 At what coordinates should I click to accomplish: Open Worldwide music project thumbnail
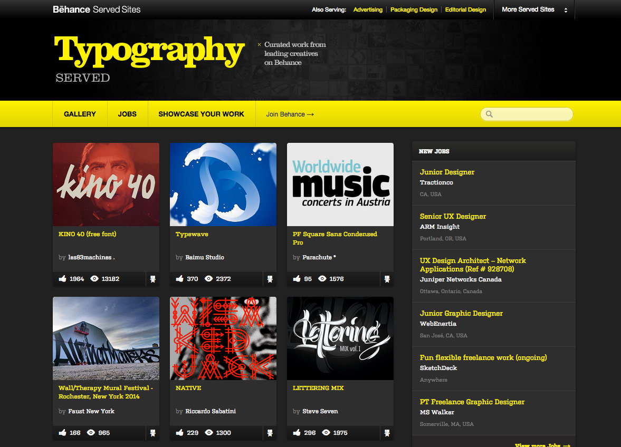tap(340, 184)
